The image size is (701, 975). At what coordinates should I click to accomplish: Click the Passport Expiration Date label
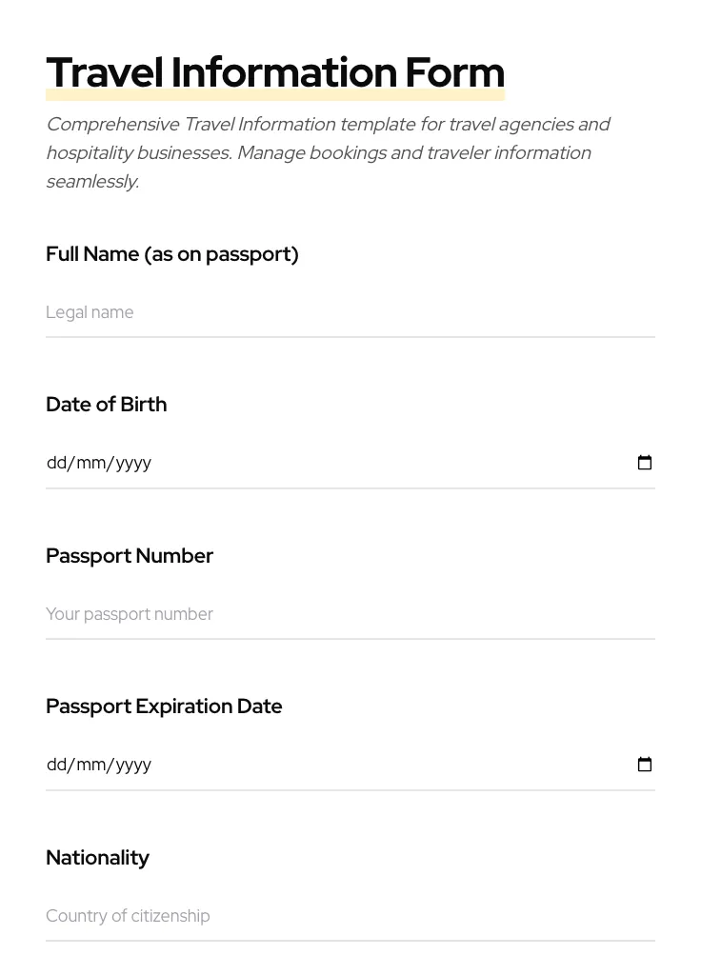pos(164,706)
